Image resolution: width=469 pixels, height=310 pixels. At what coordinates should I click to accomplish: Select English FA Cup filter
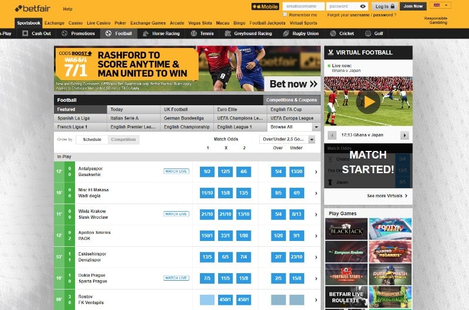coord(294,109)
